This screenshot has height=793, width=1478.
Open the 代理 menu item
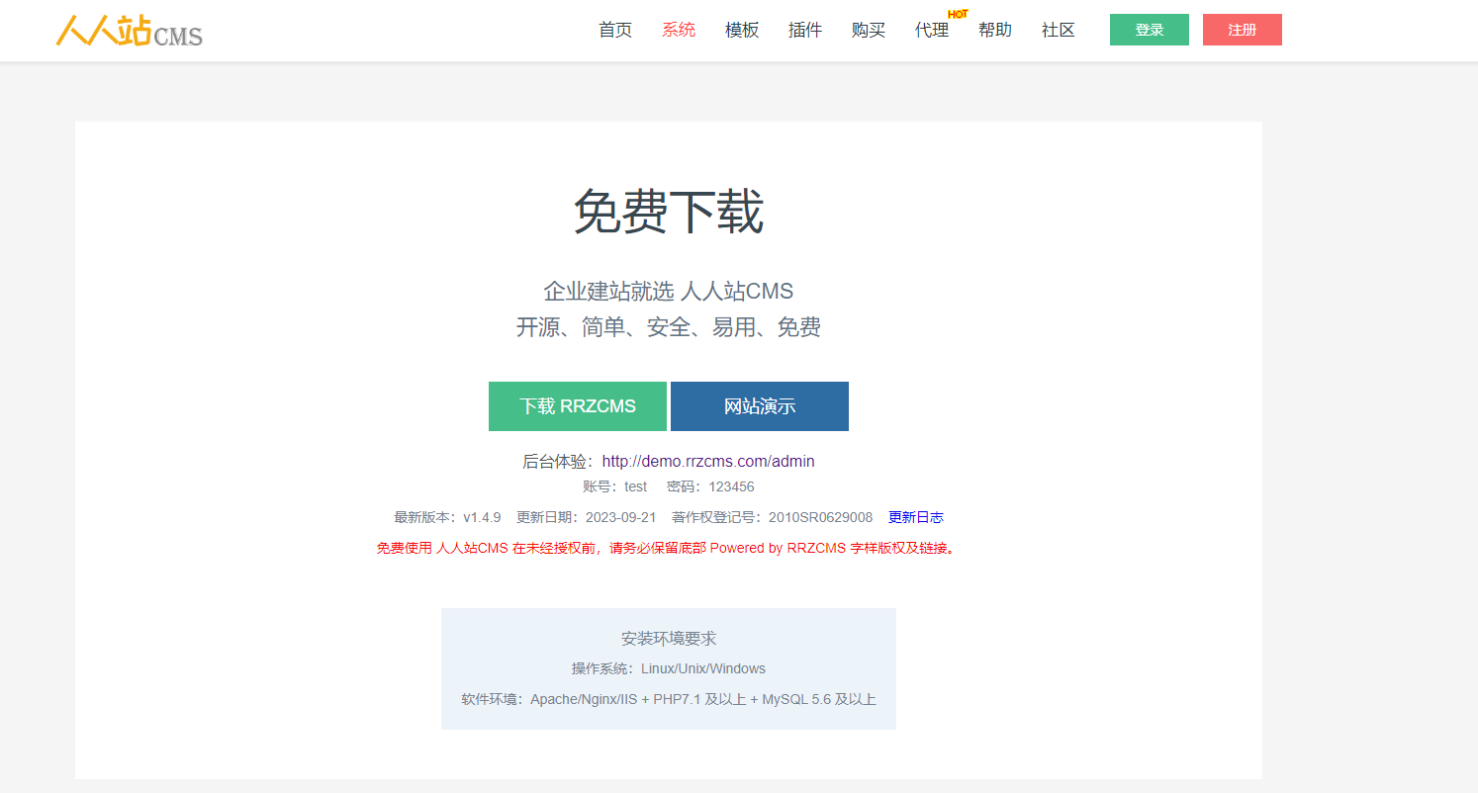[932, 30]
